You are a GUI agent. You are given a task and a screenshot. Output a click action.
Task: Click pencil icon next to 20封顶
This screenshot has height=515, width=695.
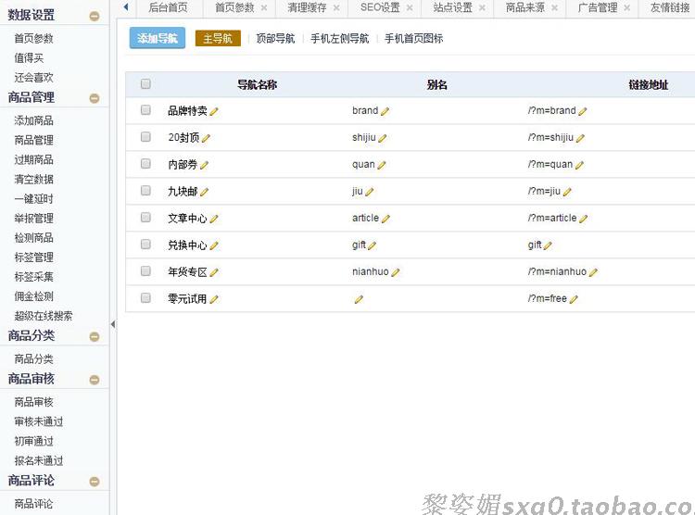click(x=206, y=138)
